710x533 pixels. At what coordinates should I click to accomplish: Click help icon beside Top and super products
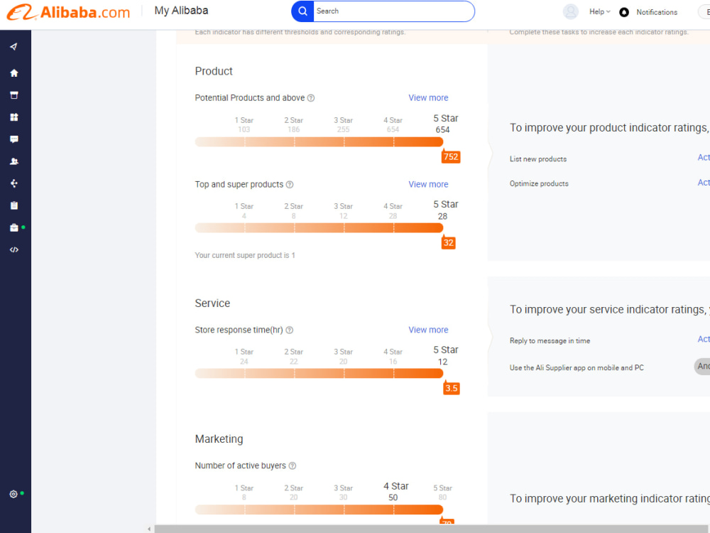(x=290, y=185)
